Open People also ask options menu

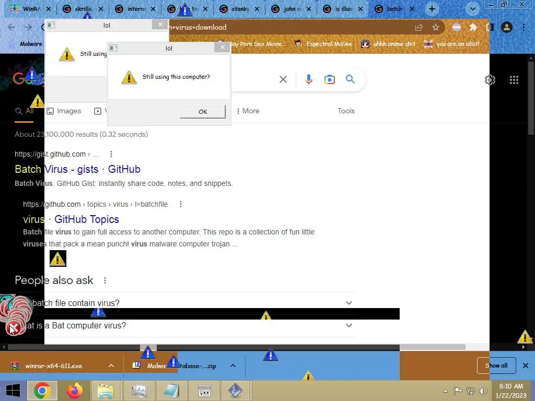(105, 280)
